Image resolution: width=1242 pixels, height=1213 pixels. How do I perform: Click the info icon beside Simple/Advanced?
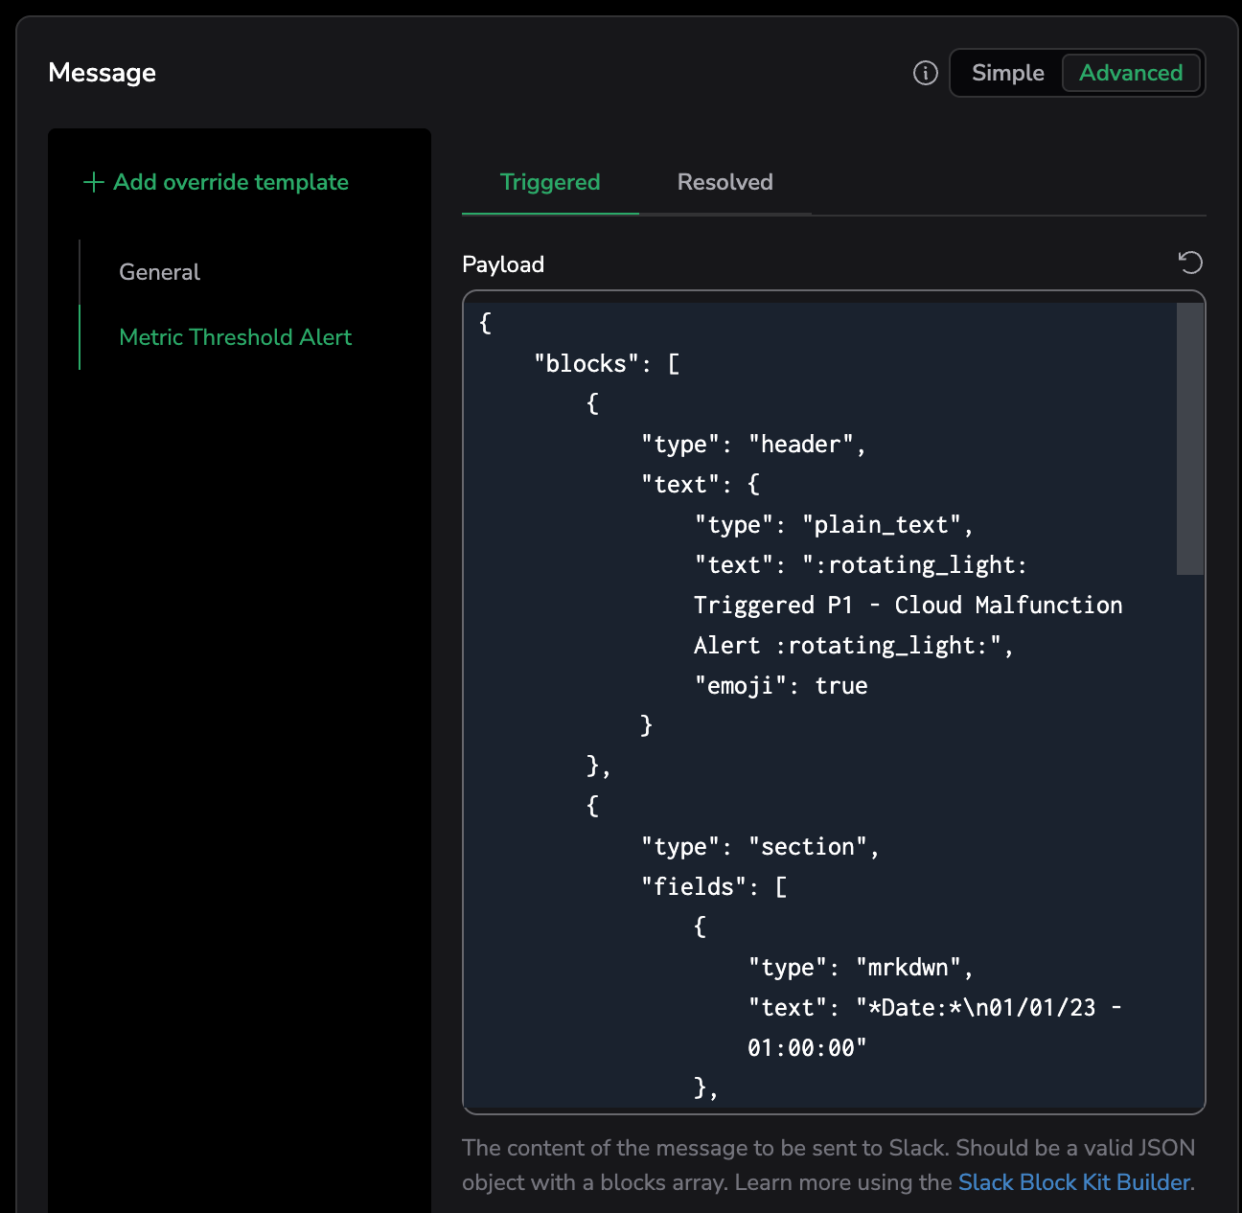click(925, 73)
